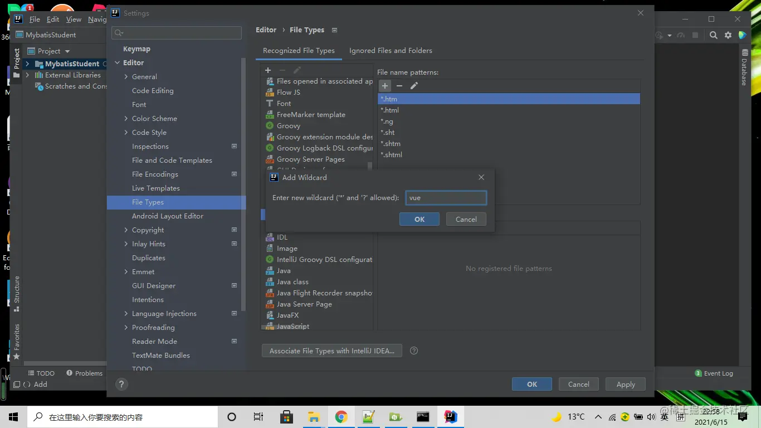The image size is (761, 428).
Task: Open Cortana circle on taskbar
Action: tap(232, 417)
